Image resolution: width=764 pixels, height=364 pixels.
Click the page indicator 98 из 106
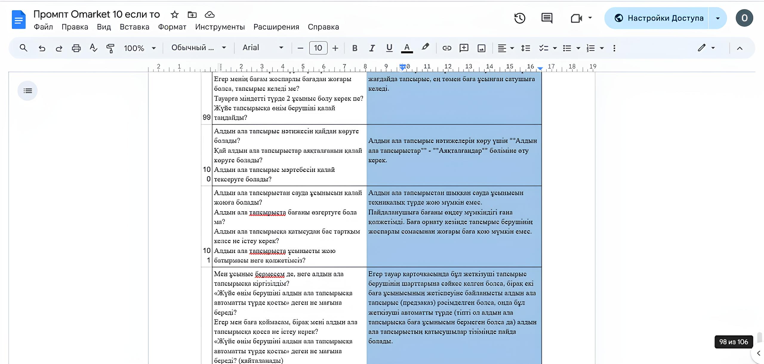coord(734,342)
